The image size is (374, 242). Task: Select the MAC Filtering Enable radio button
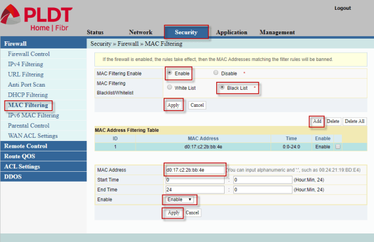(170, 72)
